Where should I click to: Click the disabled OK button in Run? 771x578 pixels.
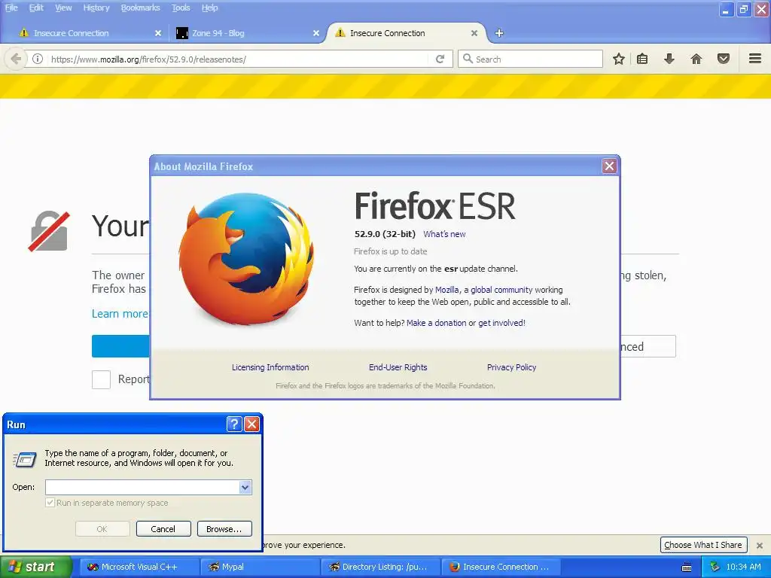point(102,529)
